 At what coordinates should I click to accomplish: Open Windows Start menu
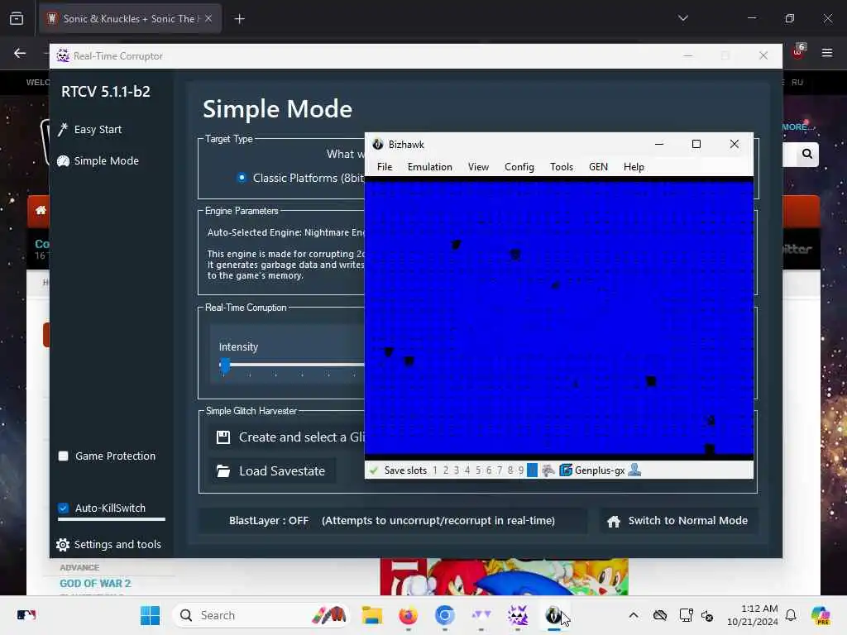(151, 615)
